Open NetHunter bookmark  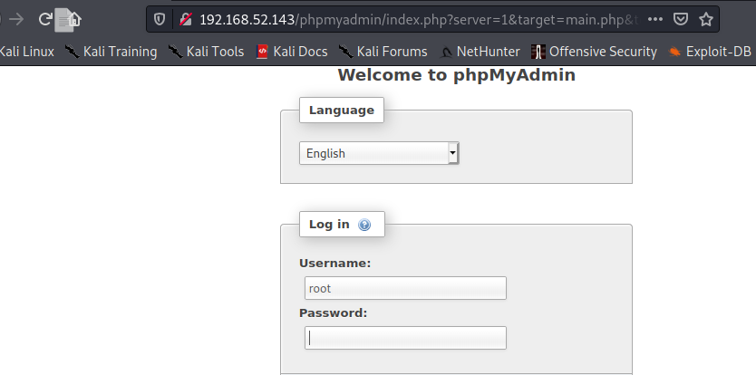coord(480,52)
